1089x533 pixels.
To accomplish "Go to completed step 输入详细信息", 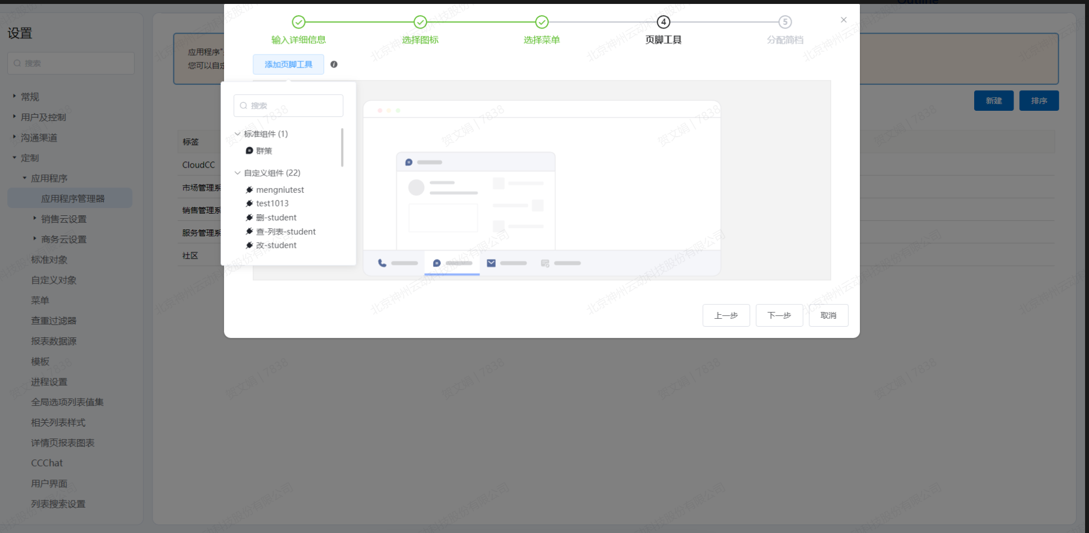I will (298, 22).
